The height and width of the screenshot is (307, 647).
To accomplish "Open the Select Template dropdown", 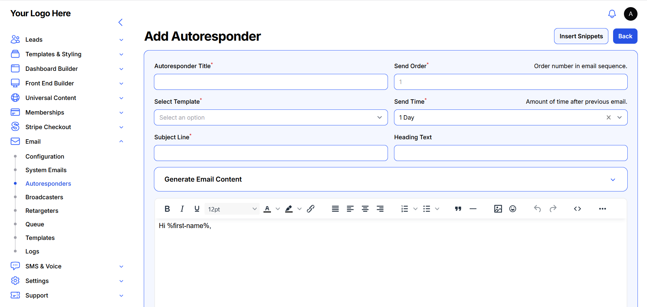I will tap(271, 118).
